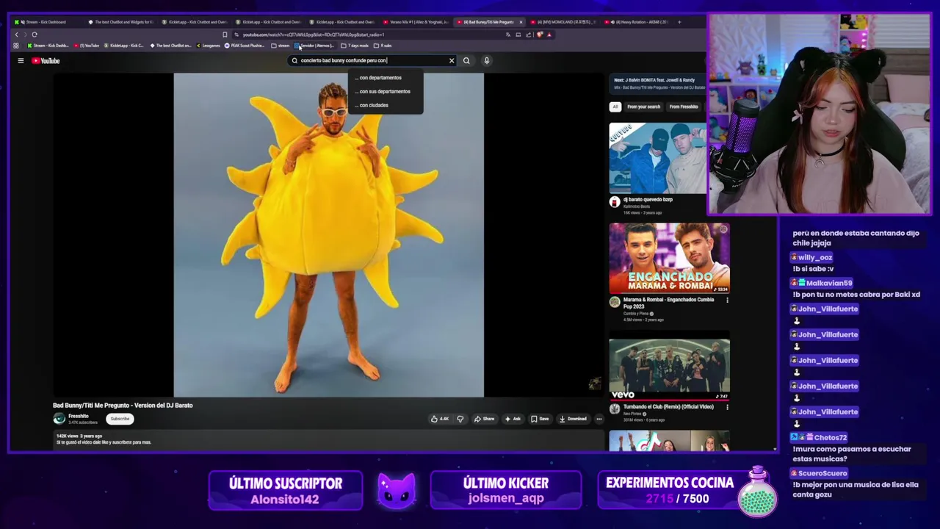
Task: Open the YouTube hamburger guide menu
Action: click(x=21, y=61)
